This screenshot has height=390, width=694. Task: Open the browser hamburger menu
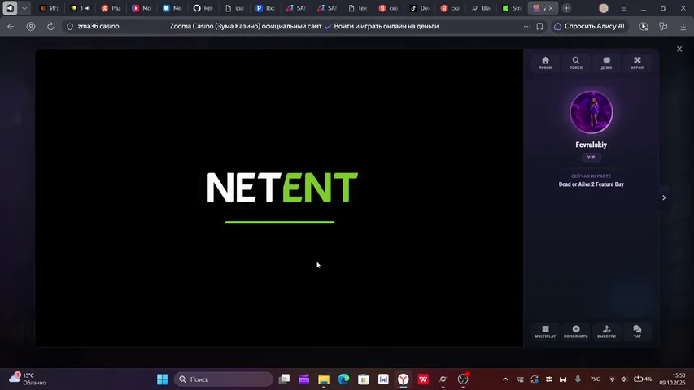pos(623,8)
